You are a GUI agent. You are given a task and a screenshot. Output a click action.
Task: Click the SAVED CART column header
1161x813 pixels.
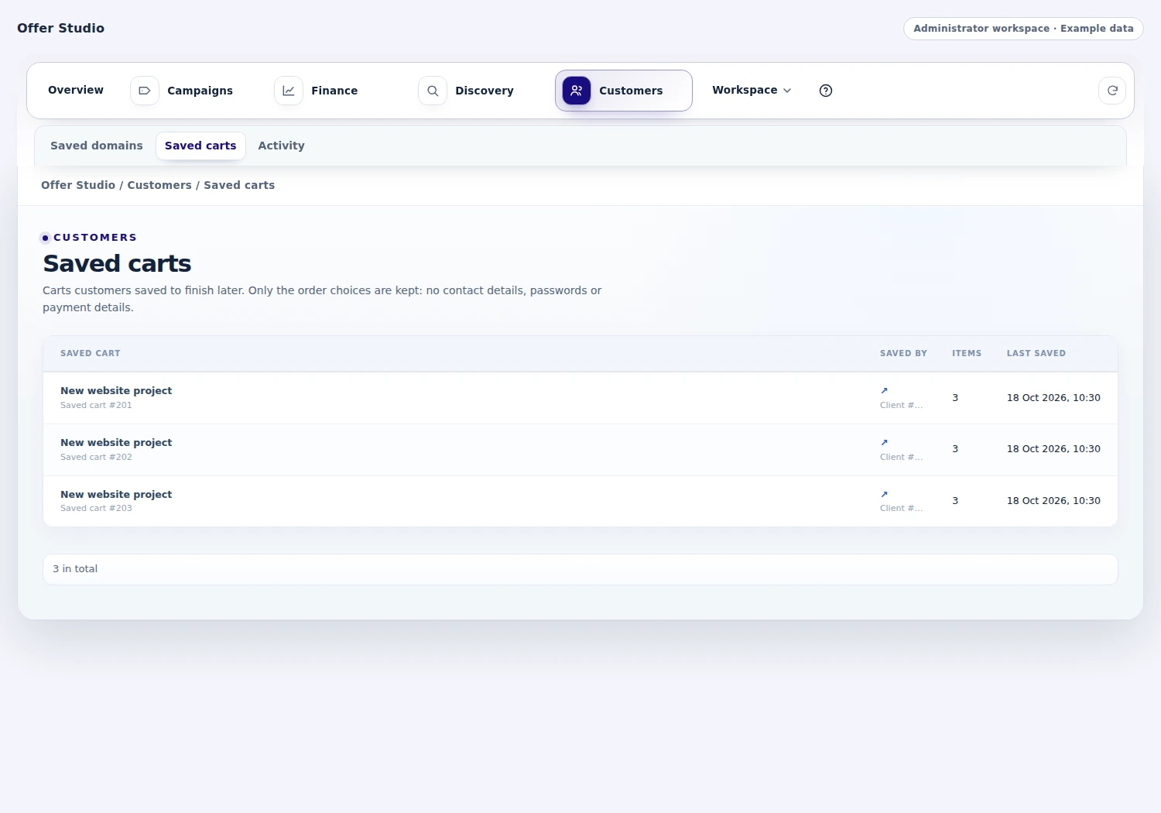[x=91, y=353]
